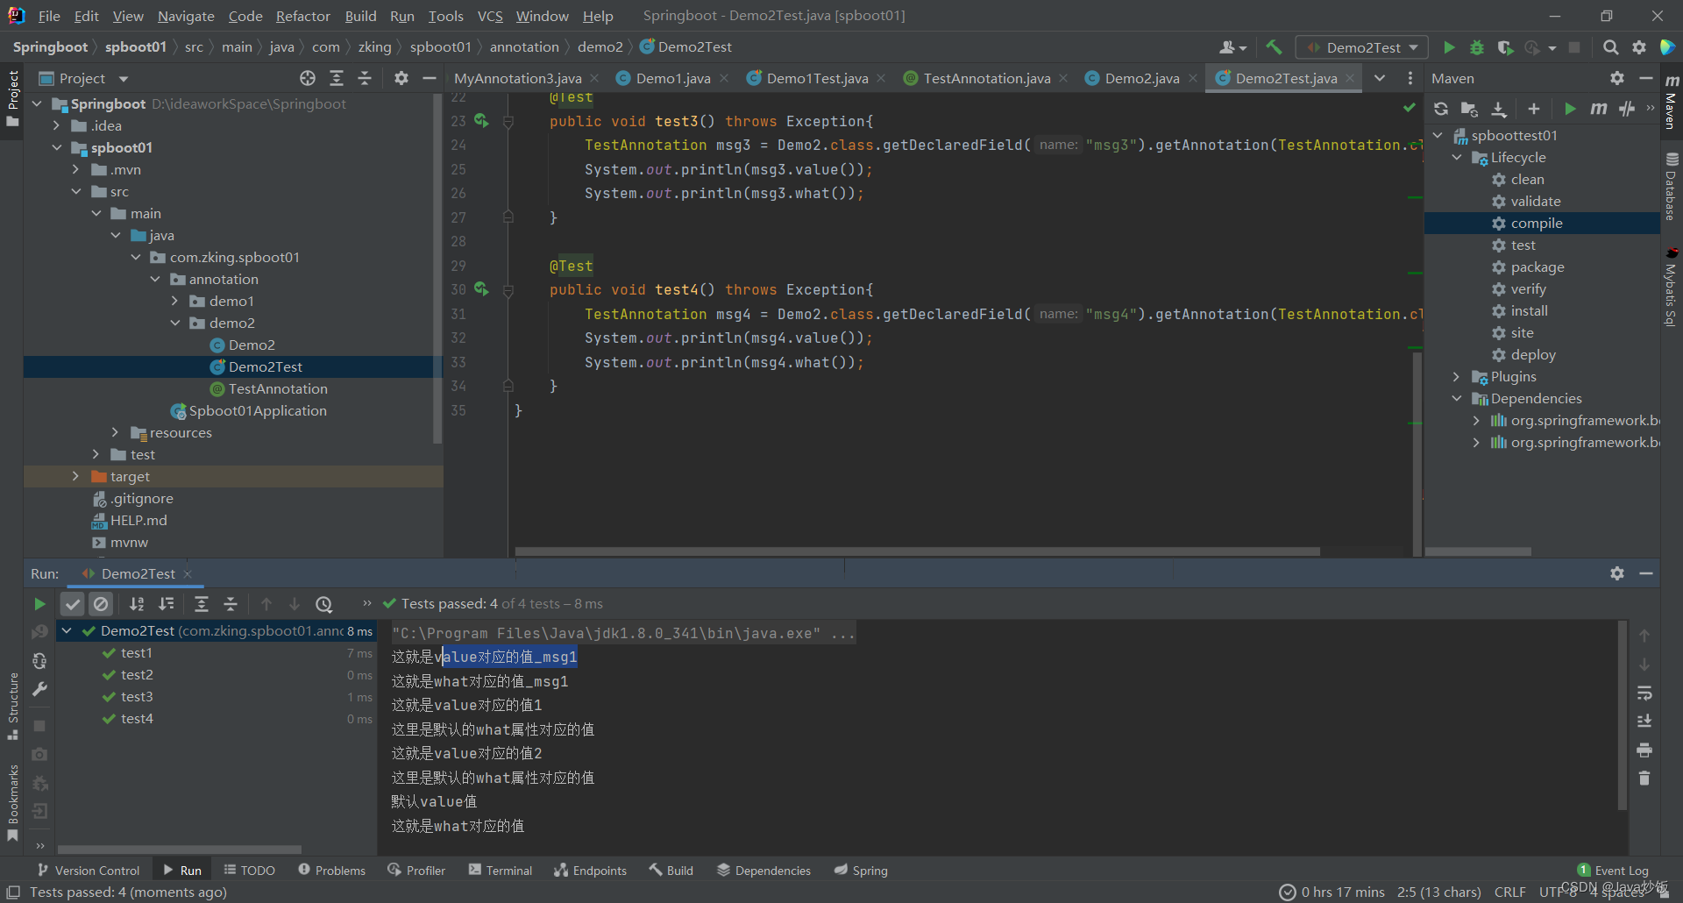Open Event Log
The width and height of the screenshot is (1683, 903).
[1613, 871]
